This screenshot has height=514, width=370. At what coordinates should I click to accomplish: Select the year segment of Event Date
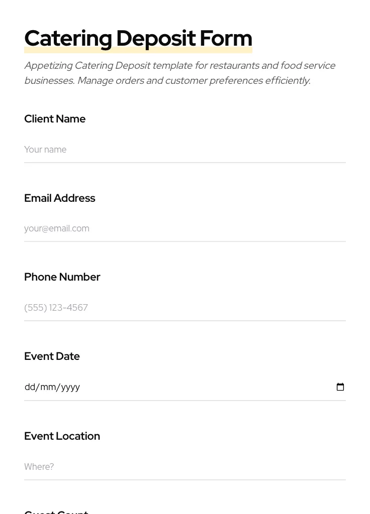pyautogui.click(x=70, y=387)
